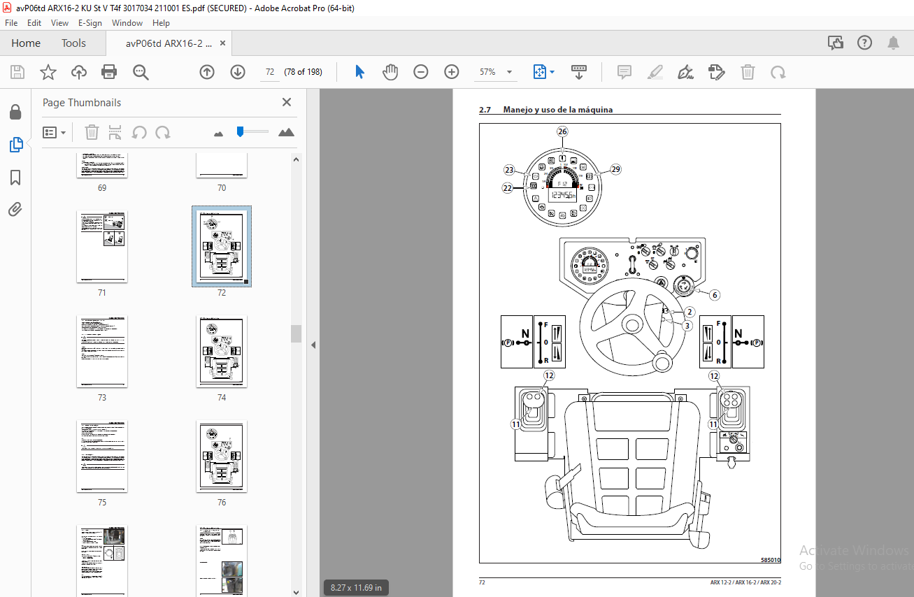Select the page 69 thumbnail
This screenshot has height=597, width=914.
[102, 166]
